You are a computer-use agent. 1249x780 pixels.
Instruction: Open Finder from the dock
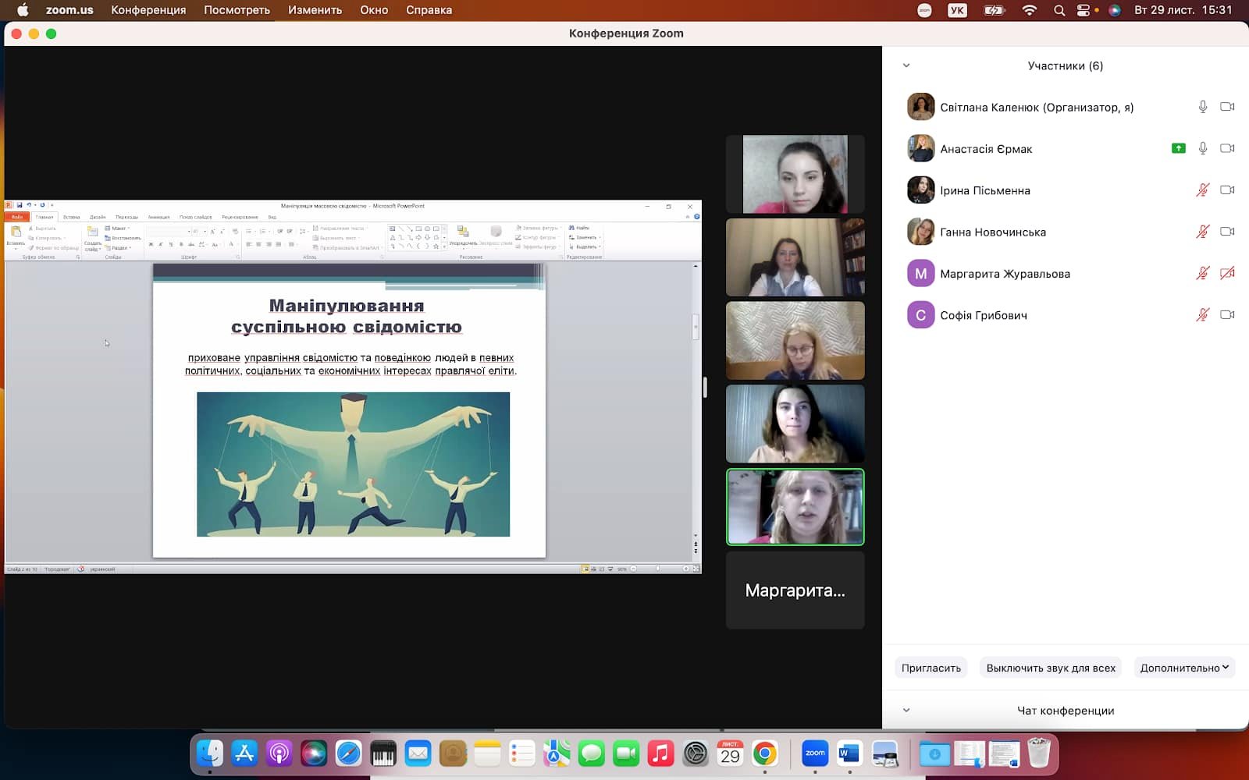tap(209, 753)
